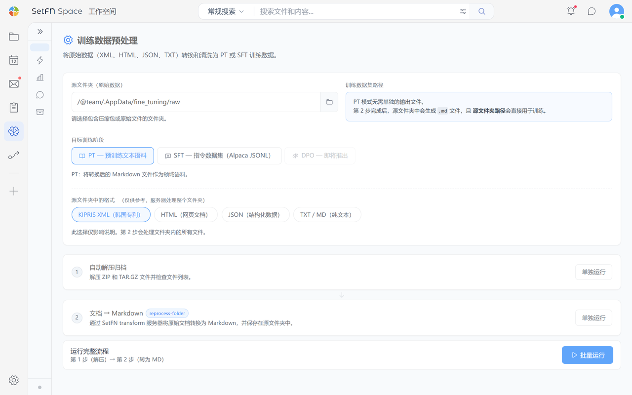The width and height of the screenshot is (632, 395).
Task: Click the 工作空间 workspace label
Action: 102,11
